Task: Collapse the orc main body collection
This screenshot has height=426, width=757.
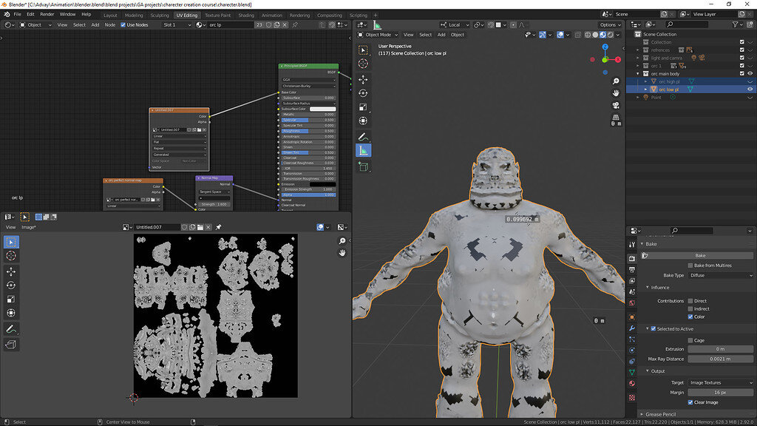Action: pyautogui.click(x=639, y=73)
